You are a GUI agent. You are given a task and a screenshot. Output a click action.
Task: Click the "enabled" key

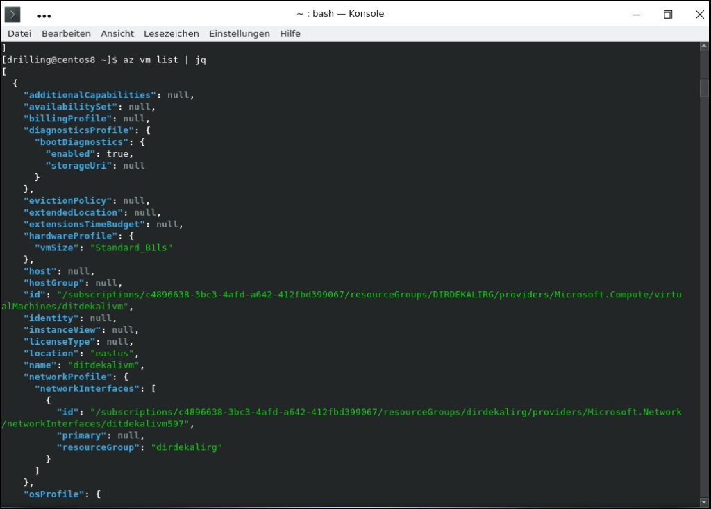(70, 154)
